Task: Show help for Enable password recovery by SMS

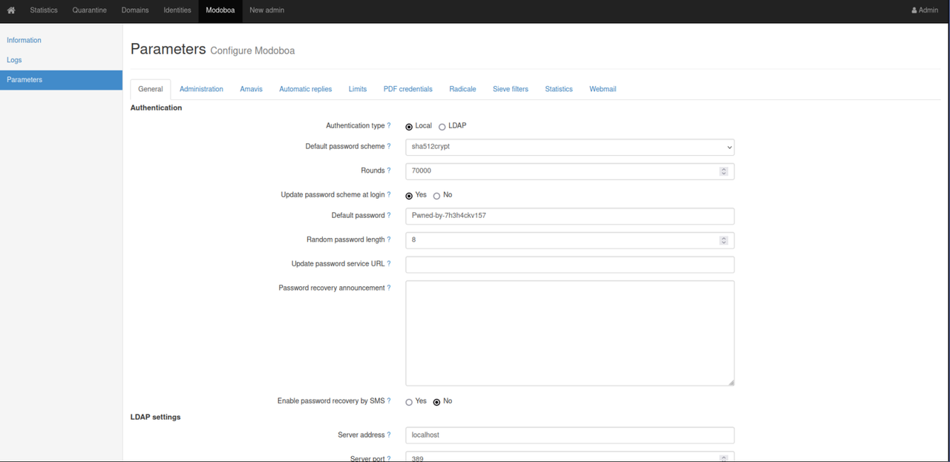Action: (x=389, y=401)
